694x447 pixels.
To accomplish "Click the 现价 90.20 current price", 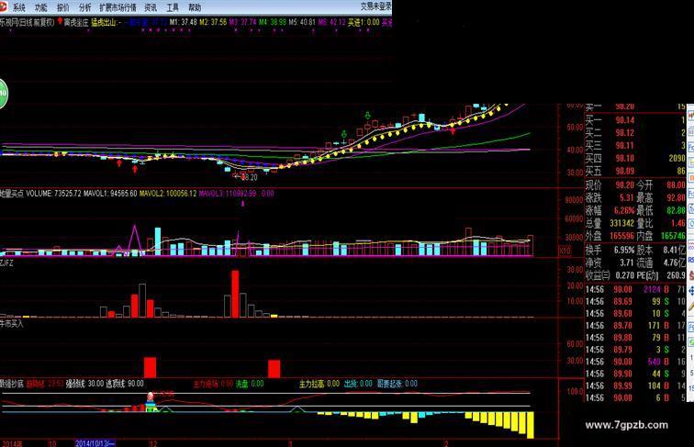I will tap(610, 185).
